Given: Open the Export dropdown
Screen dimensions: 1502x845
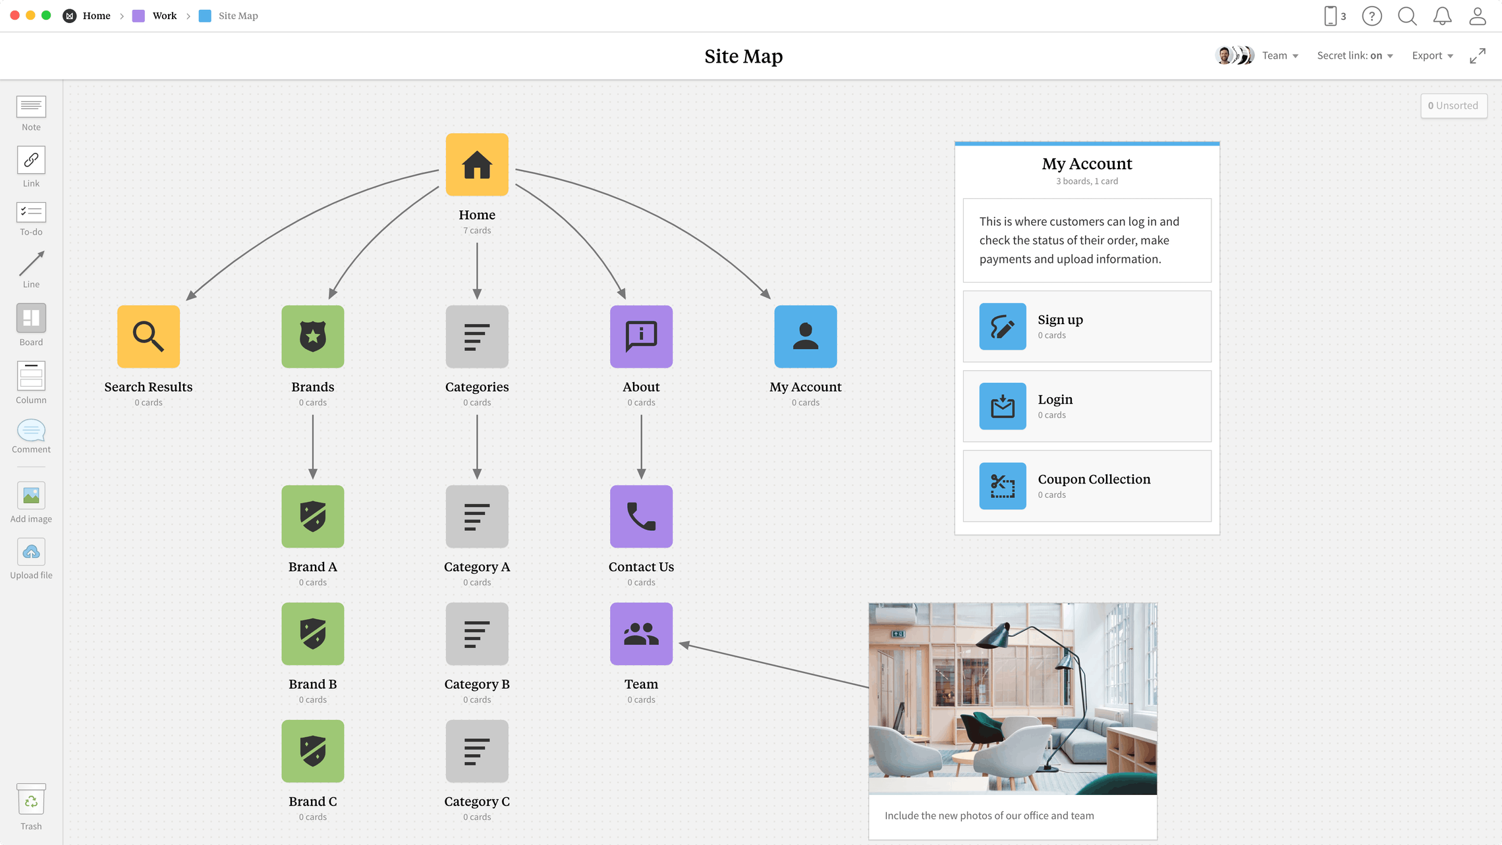Looking at the screenshot, I should click(1431, 55).
